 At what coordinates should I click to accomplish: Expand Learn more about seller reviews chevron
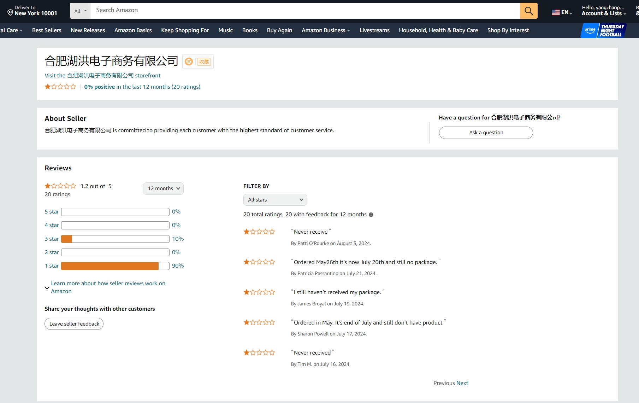47,288
